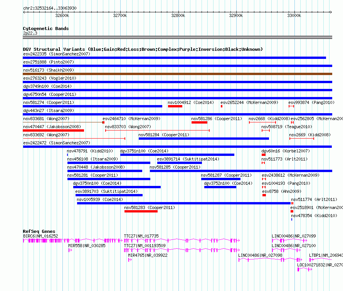Click esv3891714 (Suktitipat2014) blue bar

click(x=179, y=163)
